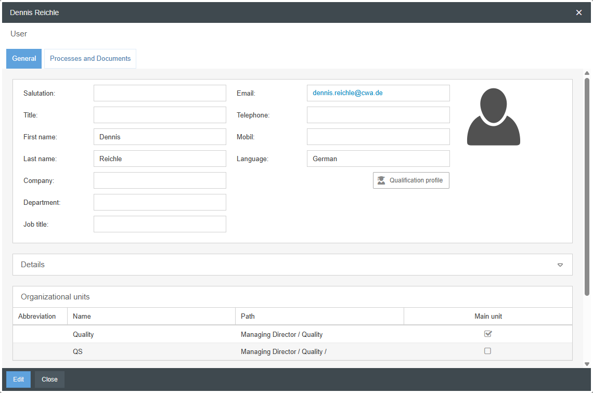Click the Organizational units heading
593x393 pixels.
click(x=55, y=297)
